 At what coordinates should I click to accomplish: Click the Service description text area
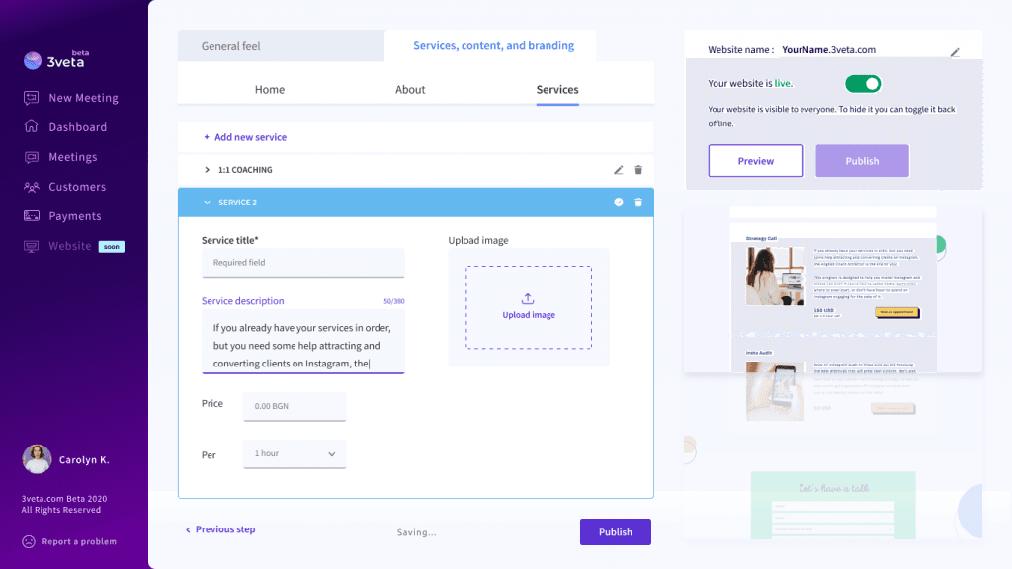click(302, 341)
